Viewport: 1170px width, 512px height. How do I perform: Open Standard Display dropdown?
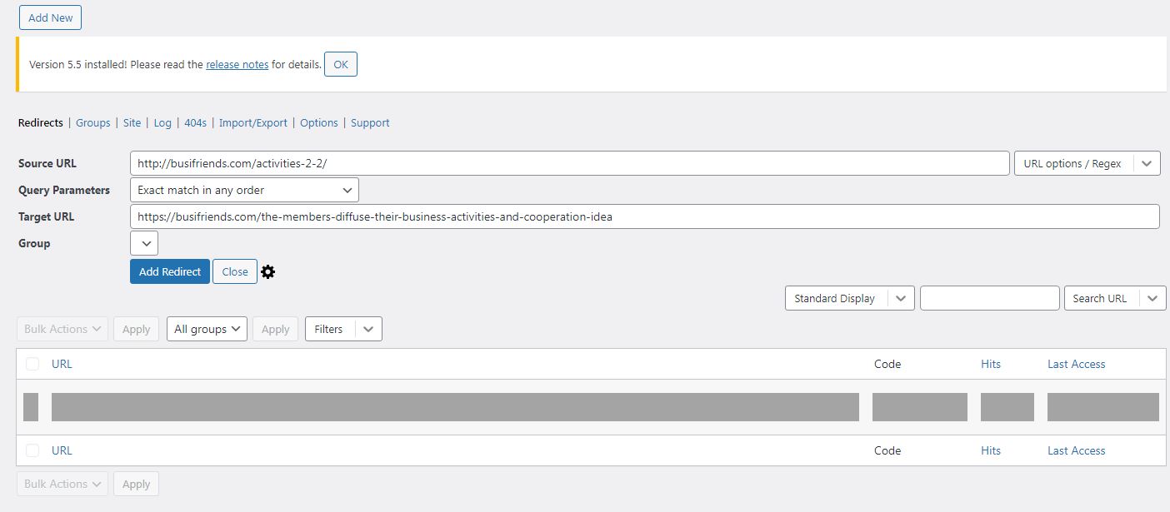pos(849,298)
